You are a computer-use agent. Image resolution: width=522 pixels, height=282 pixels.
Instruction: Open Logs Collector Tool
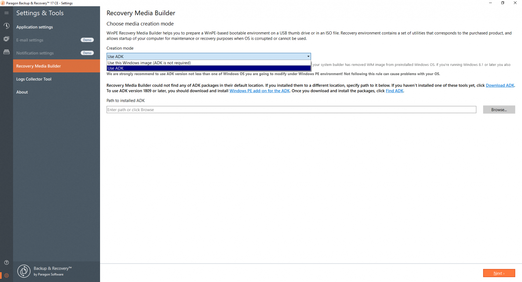[x=57, y=79]
